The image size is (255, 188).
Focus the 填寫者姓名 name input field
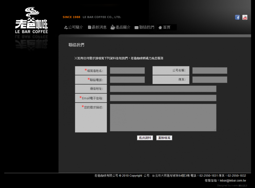pyautogui.click(x=127, y=71)
